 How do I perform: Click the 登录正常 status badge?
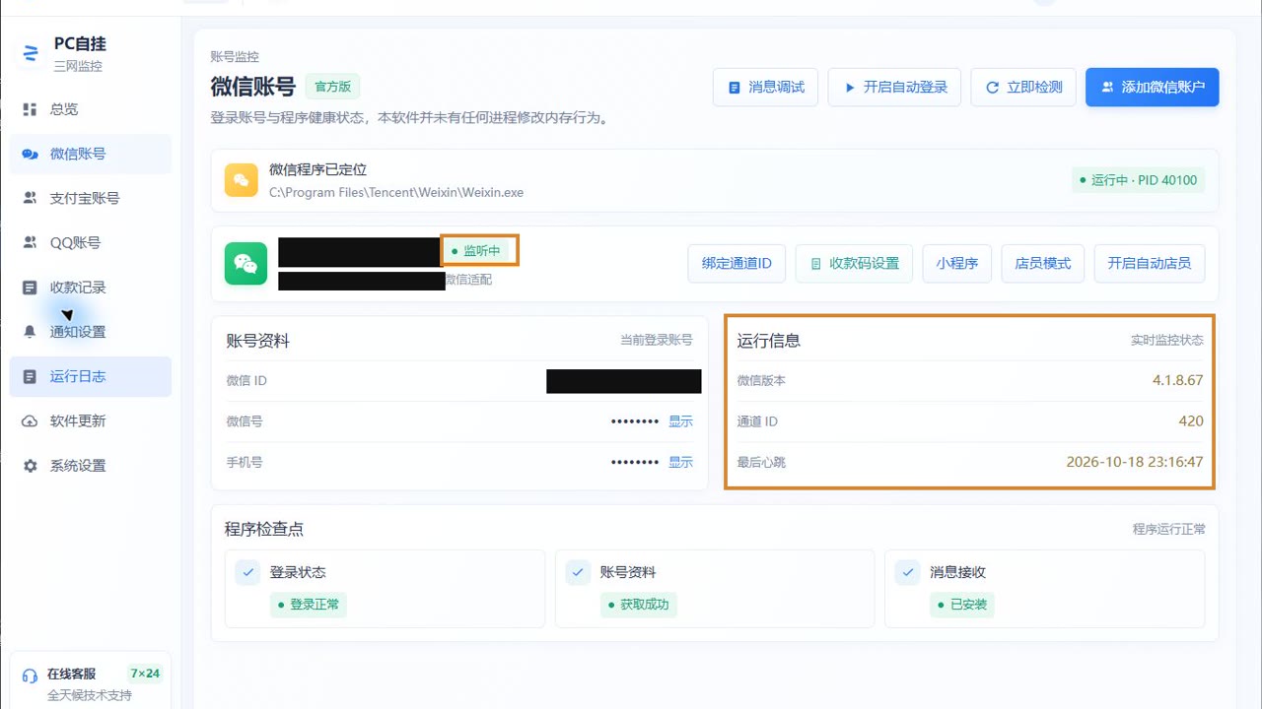(309, 605)
